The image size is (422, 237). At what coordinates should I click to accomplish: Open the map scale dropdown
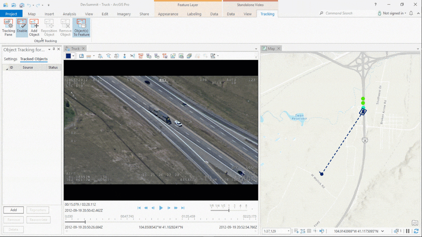[288, 231]
